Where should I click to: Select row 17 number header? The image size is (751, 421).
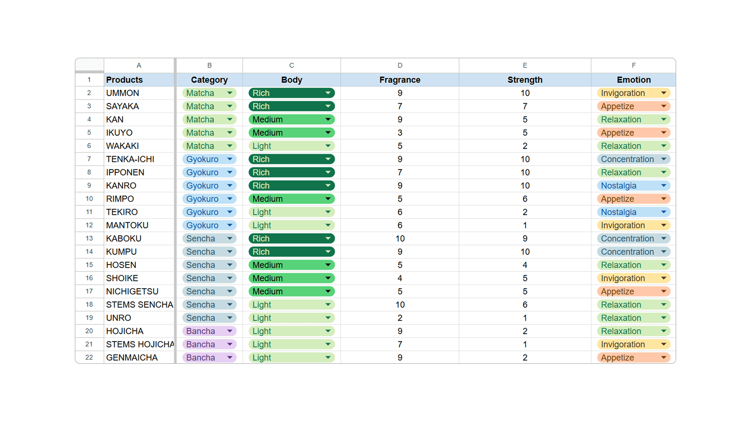click(x=89, y=292)
